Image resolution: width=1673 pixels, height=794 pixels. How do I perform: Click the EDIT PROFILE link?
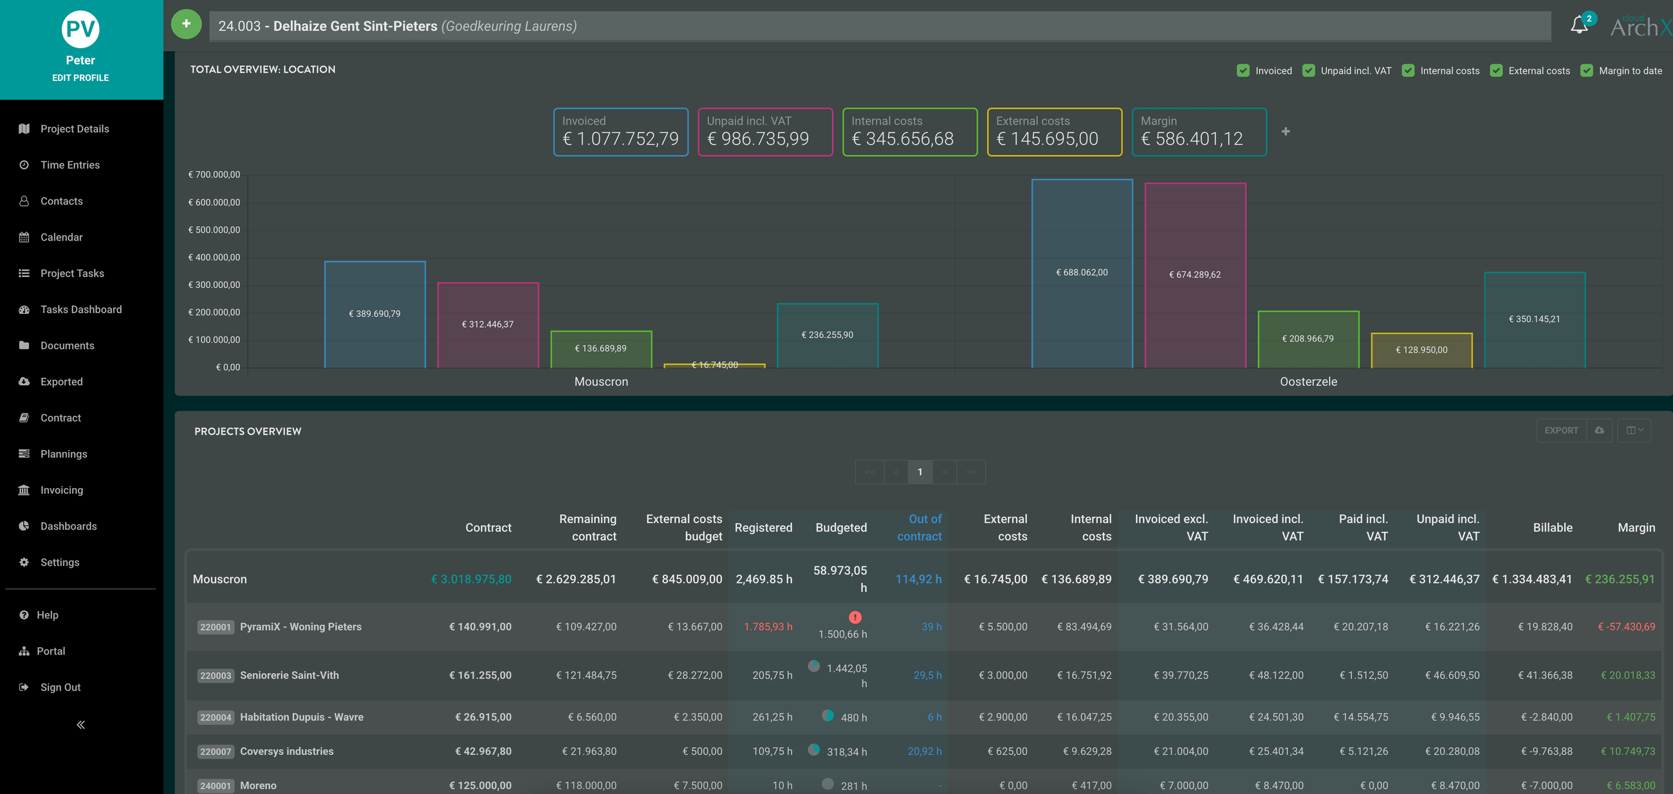pyautogui.click(x=80, y=78)
